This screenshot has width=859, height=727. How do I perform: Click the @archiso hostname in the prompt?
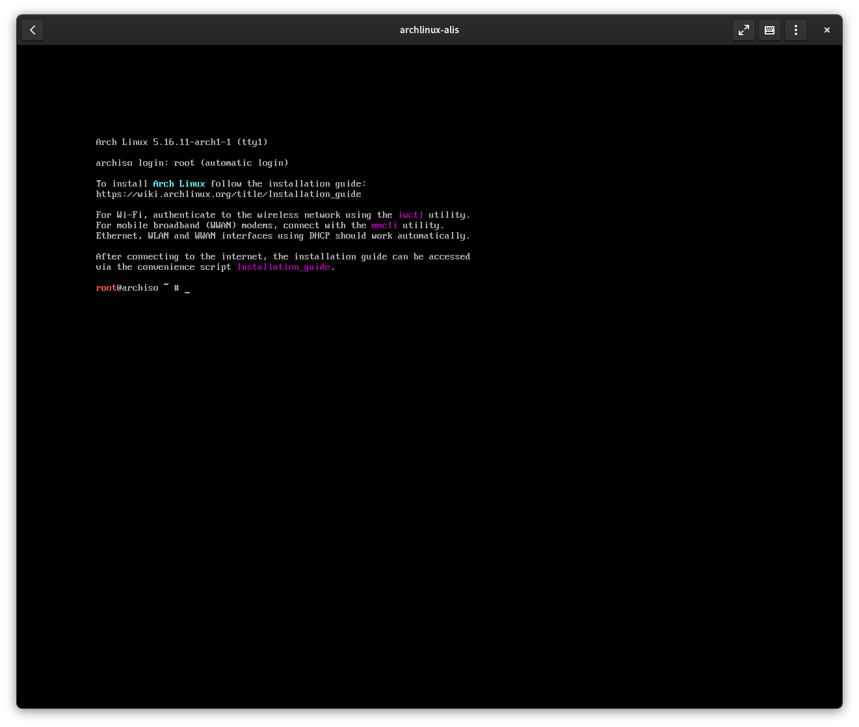137,288
